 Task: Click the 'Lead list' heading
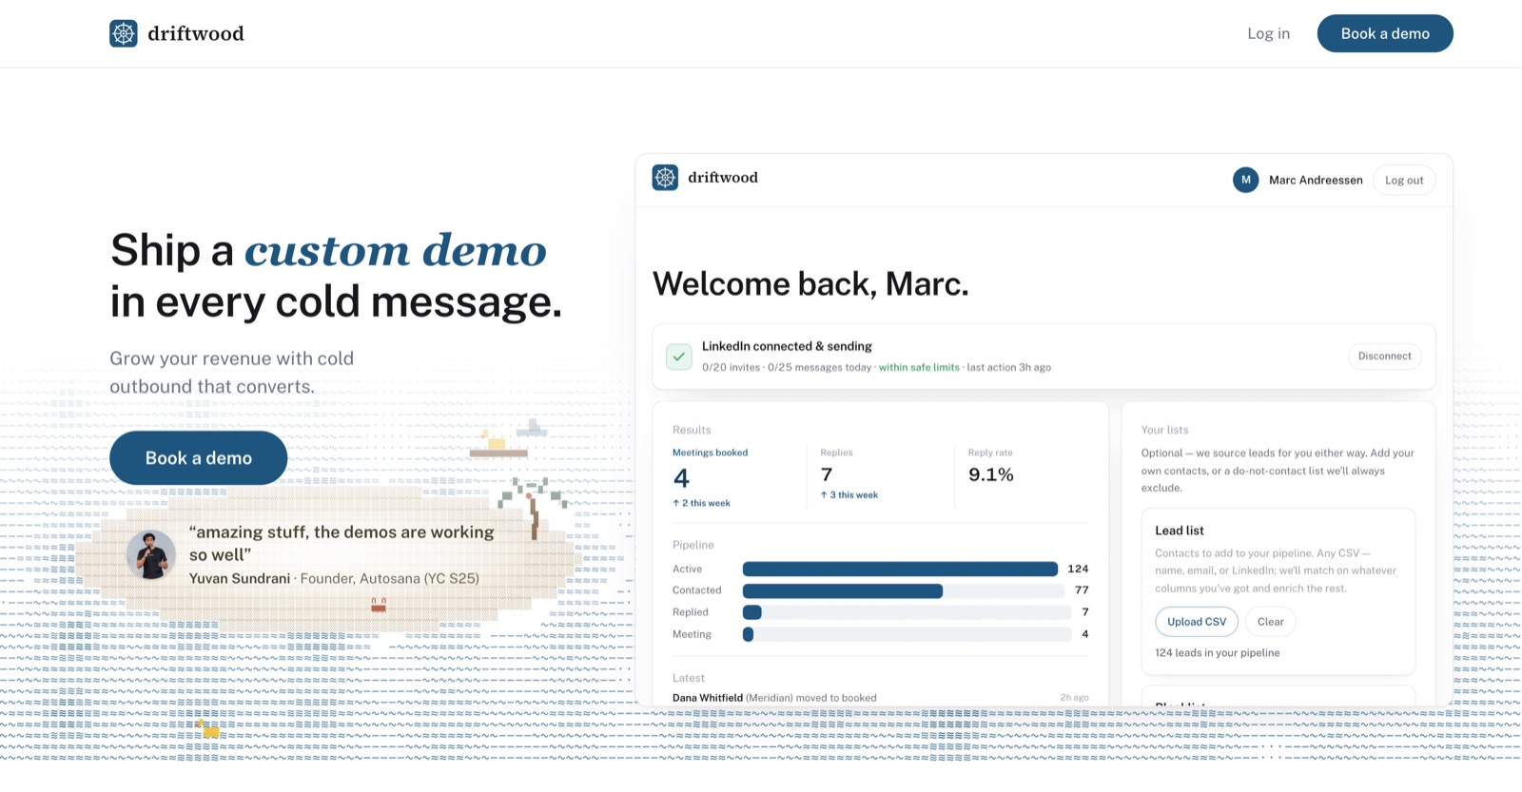(1180, 531)
